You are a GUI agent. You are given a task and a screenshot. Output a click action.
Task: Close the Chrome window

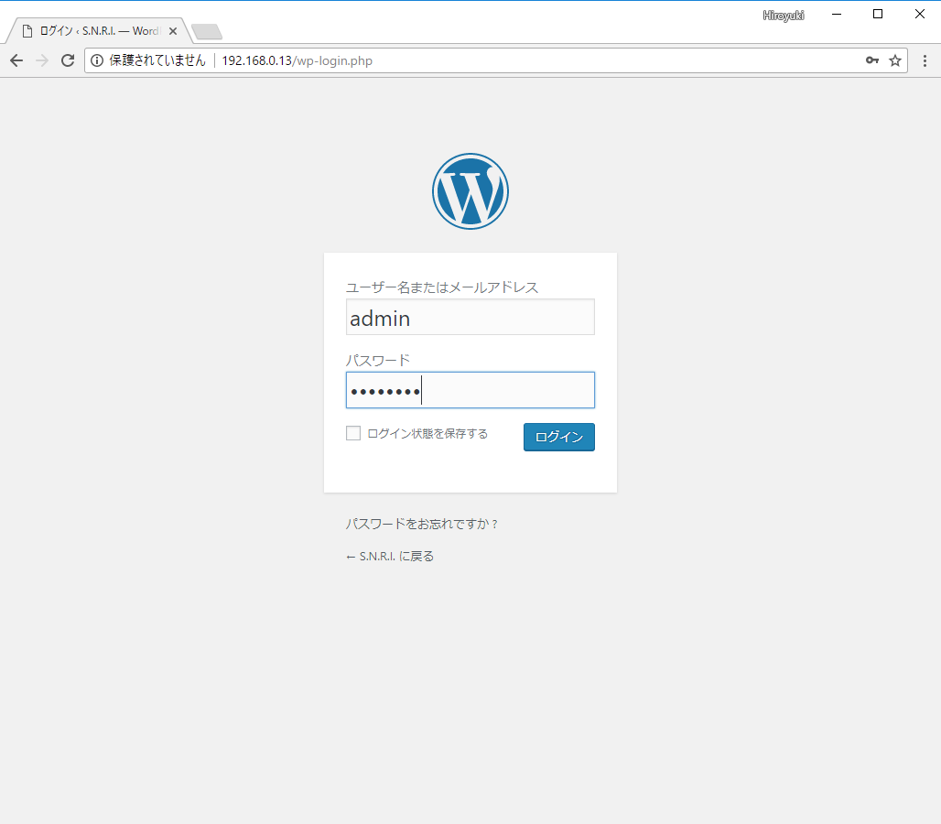919,14
